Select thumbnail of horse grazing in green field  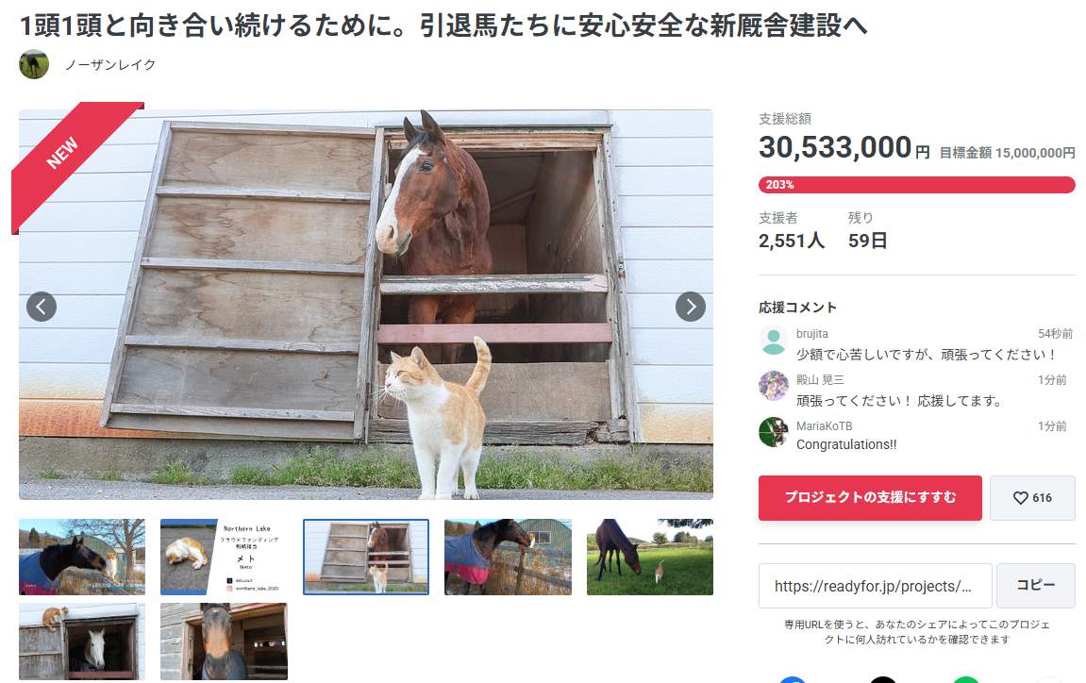pos(650,557)
